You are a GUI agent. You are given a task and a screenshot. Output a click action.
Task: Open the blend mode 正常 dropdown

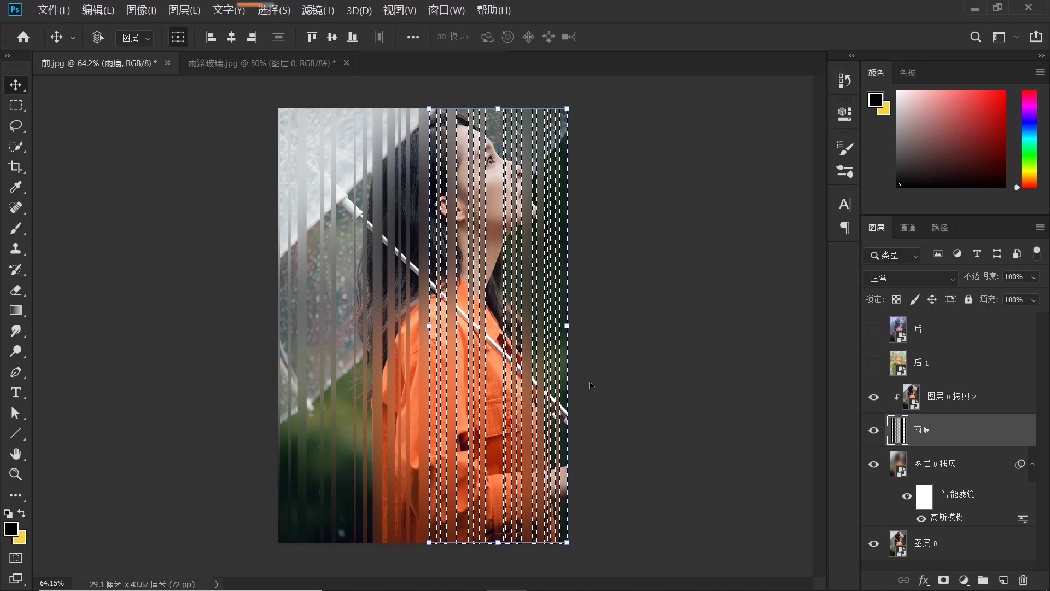(911, 278)
